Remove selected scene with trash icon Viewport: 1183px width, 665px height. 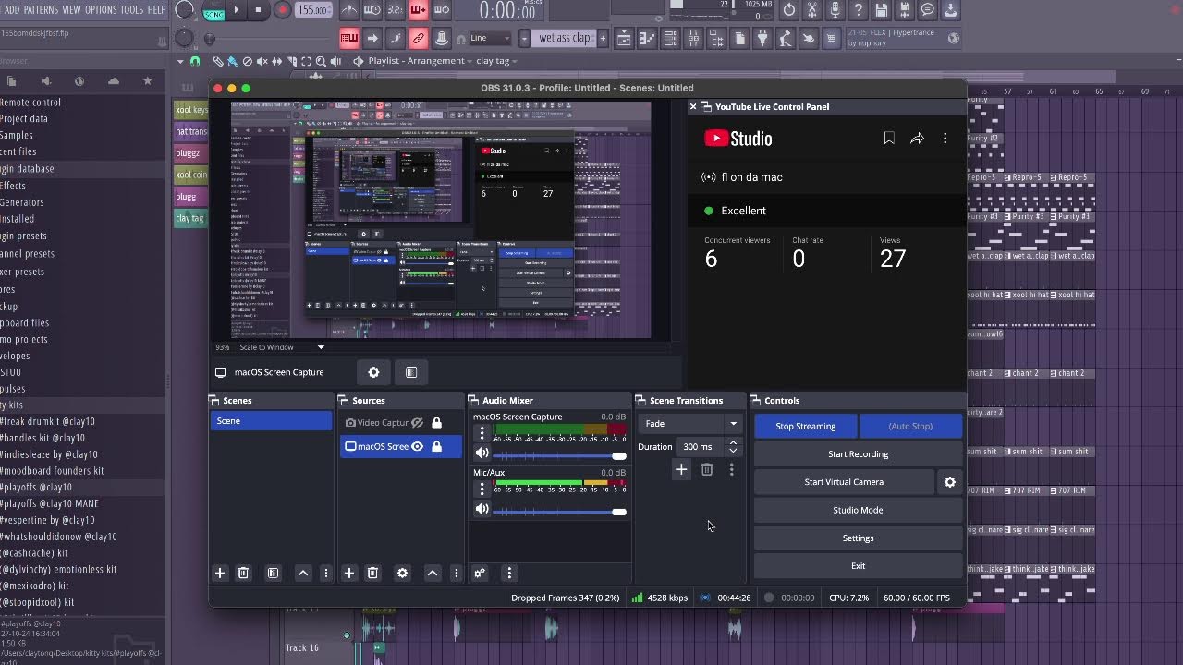click(243, 573)
